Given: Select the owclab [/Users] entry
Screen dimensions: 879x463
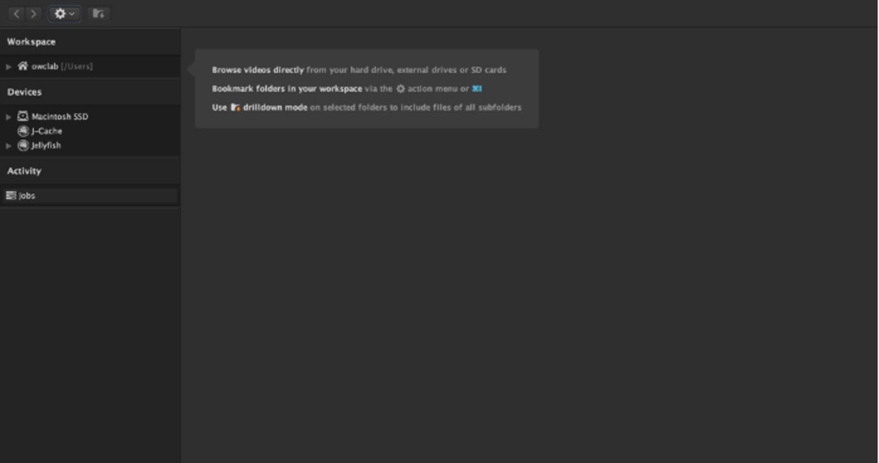Looking at the screenshot, I should (62, 67).
